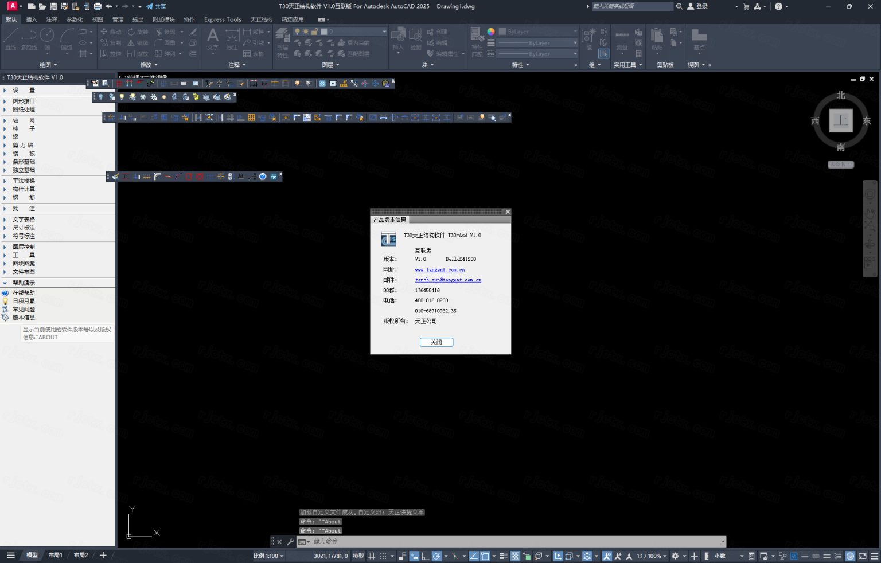Click the Save icon in quick access toolbar
This screenshot has height=563, width=881.
coord(53,6)
